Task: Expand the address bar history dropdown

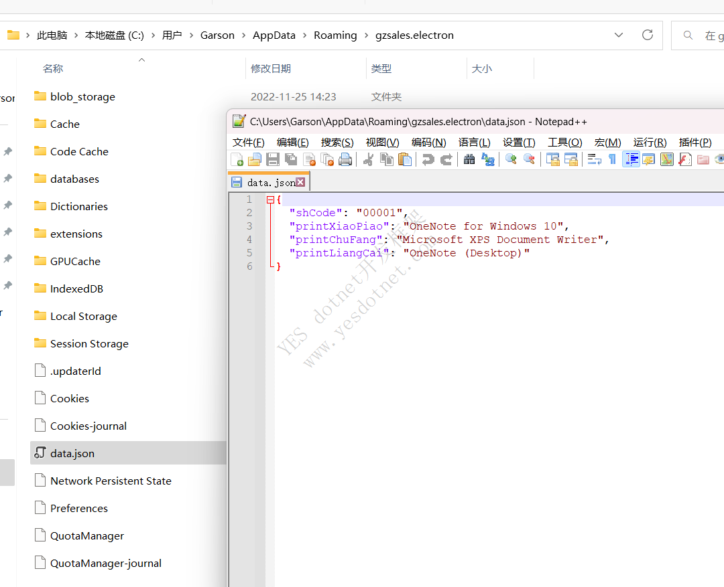Action: click(x=619, y=35)
